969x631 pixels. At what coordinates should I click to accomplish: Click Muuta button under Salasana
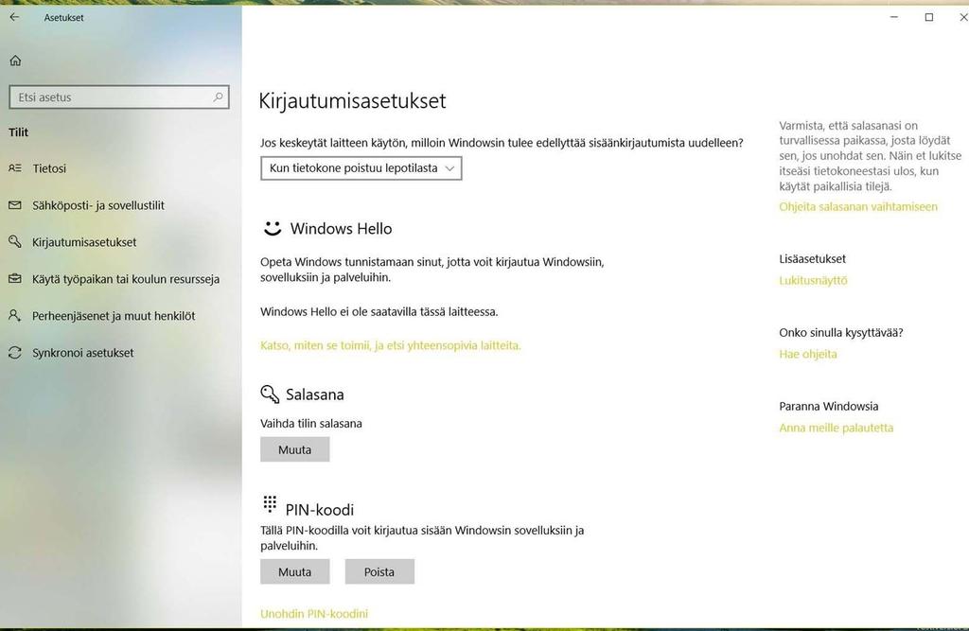pos(295,449)
